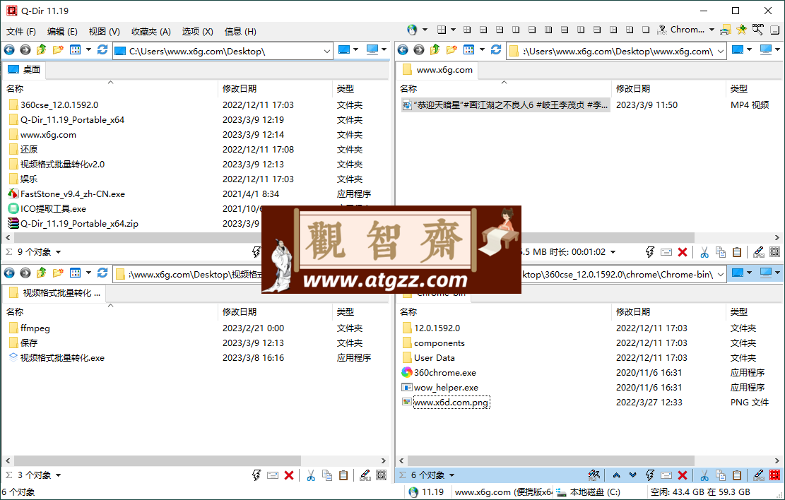Viewport: 785px width, 500px height.
Task: Sort Chrome-bin pane by 类型 column
Action: (x=739, y=312)
